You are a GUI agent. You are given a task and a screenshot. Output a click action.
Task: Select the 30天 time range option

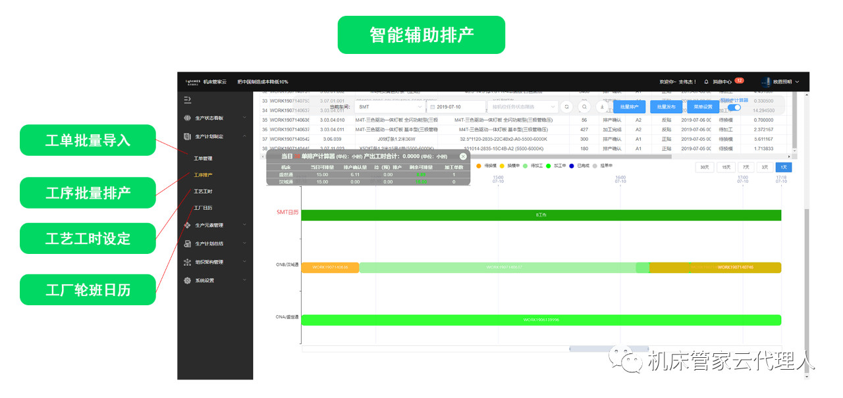coord(705,167)
